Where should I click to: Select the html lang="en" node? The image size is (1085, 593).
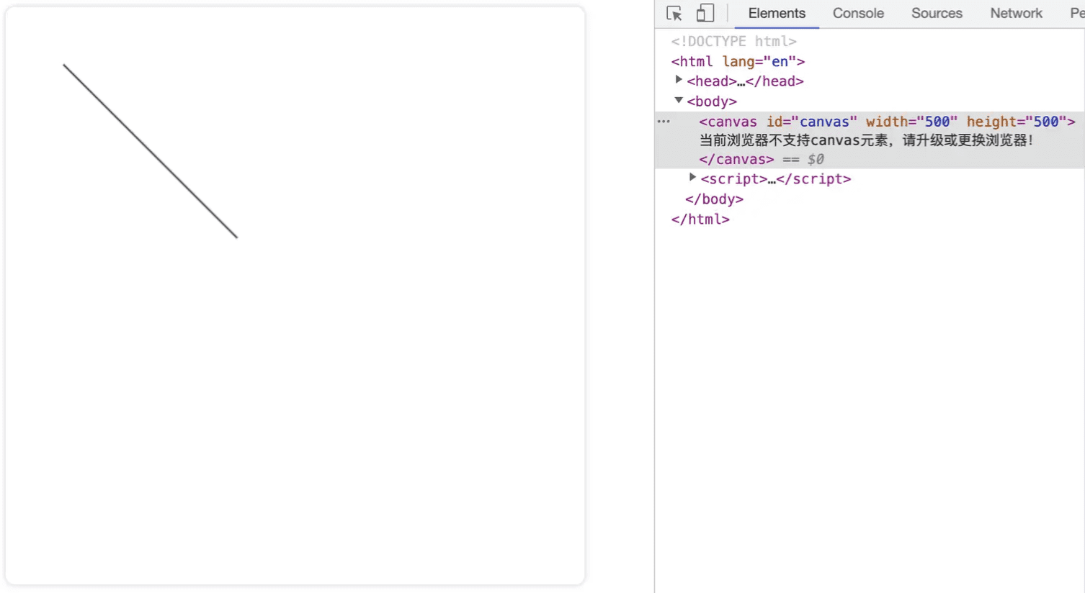pyautogui.click(x=737, y=62)
